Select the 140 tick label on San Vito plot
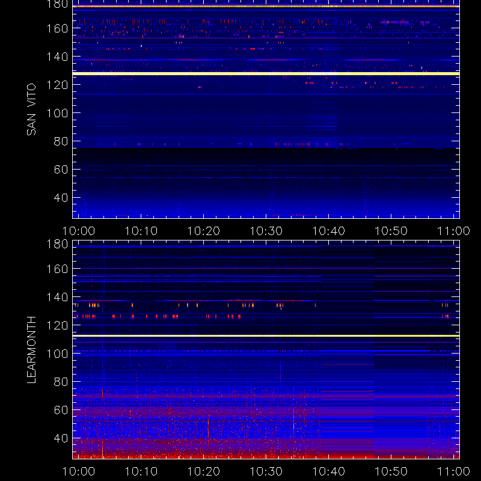 (x=57, y=57)
